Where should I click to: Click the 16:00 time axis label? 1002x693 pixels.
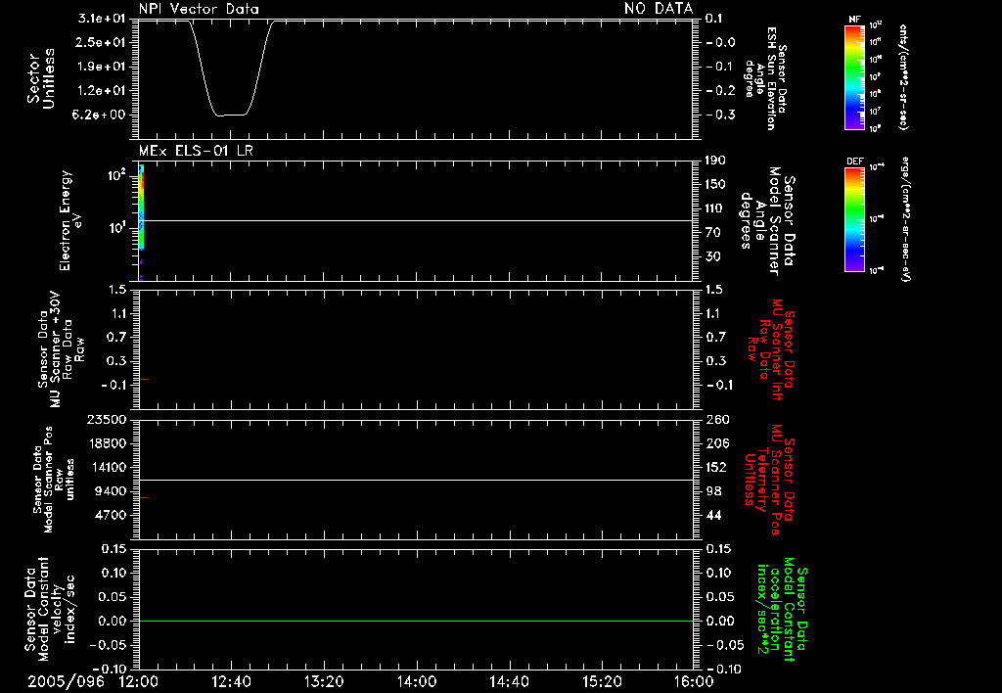tap(694, 681)
